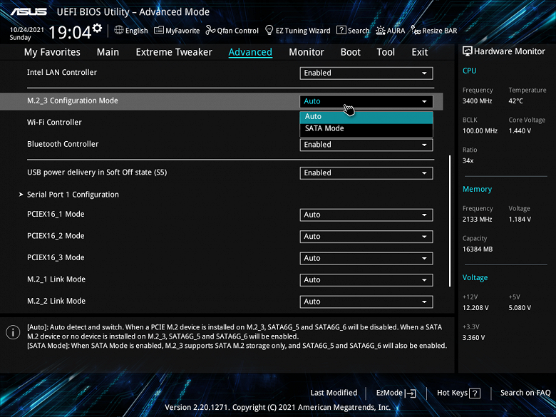
Task: Start EZ Tuning Wizard lightbulb icon
Action: tap(269, 30)
